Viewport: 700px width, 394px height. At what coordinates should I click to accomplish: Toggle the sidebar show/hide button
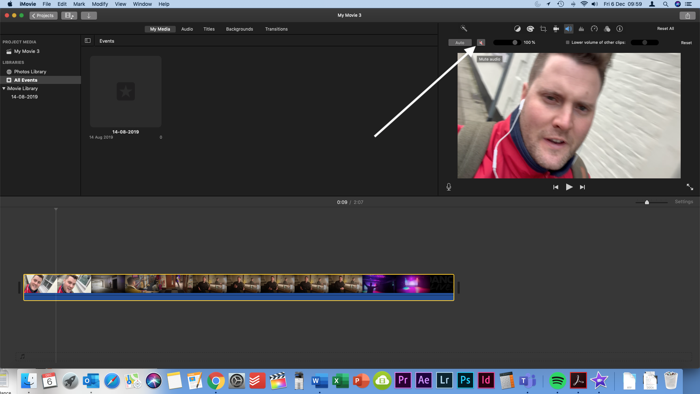pos(87,41)
